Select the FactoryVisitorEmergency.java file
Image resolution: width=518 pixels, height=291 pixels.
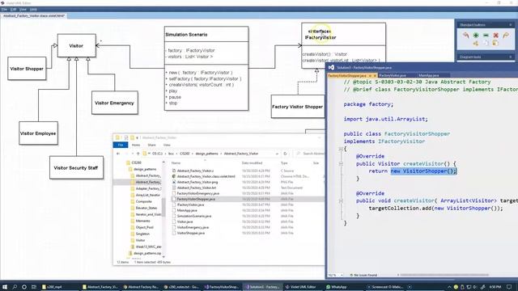197,193
